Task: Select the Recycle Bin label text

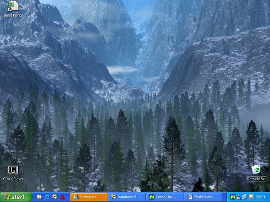Action: tap(256, 179)
